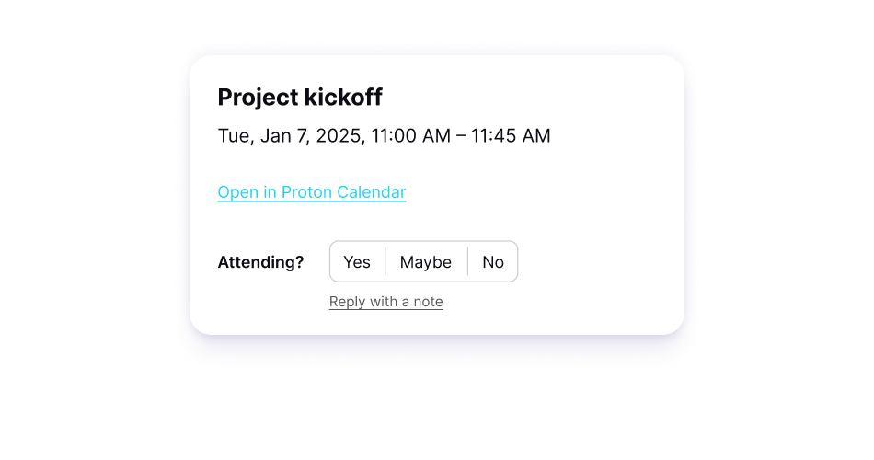Click the divider between Yes and Maybe
This screenshot has height=460, width=874.
coord(385,262)
